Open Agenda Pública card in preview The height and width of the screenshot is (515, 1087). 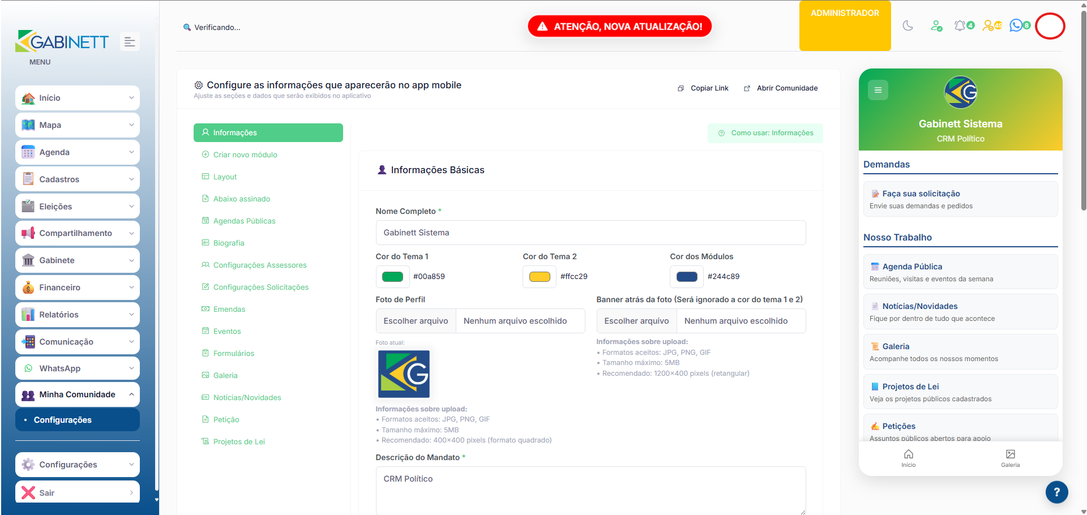pos(961,272)
